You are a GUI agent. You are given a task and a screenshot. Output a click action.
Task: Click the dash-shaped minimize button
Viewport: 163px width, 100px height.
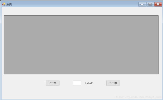click(x=142, y=4)
